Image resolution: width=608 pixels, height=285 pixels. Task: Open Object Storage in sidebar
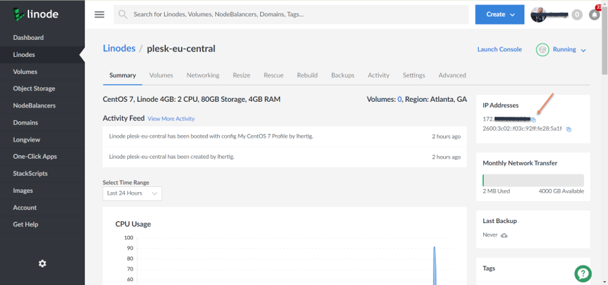click(x=42, y=88)
